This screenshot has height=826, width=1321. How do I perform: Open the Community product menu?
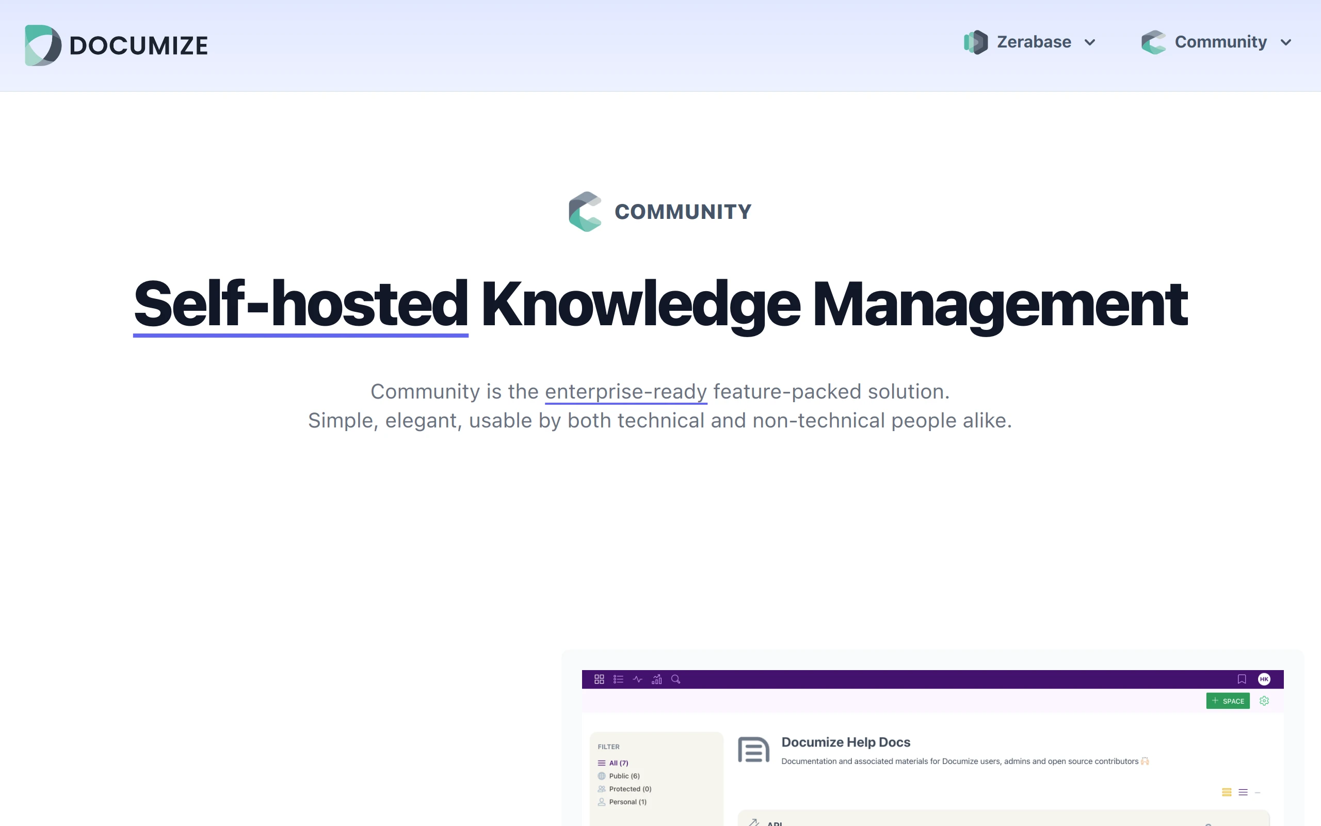(1220, 42)
